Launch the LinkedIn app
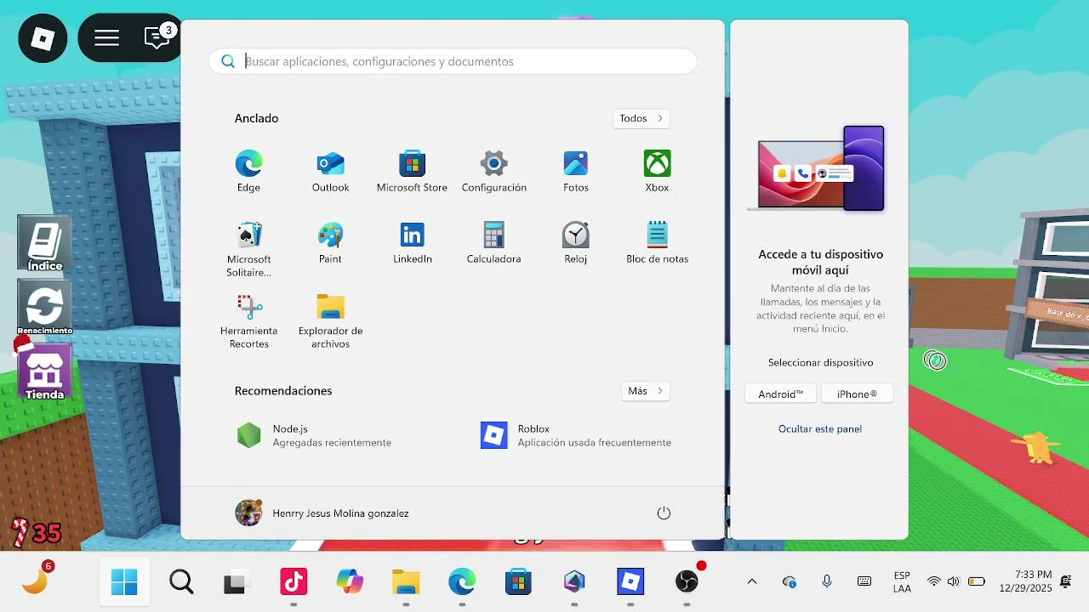This screenshot has width=1089, height=612. [412, 242]
